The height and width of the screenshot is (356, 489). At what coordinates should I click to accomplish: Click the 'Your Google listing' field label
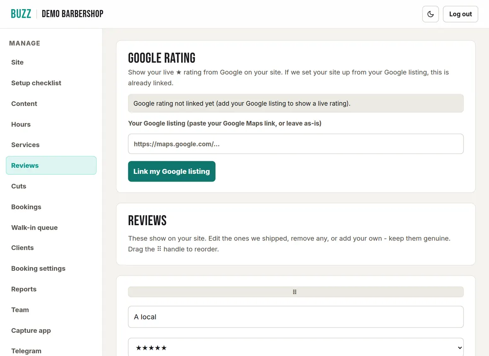(x=225, y=123)
